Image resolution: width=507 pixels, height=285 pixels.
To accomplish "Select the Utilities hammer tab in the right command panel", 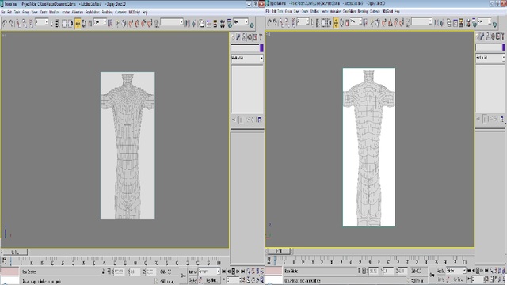I will pyautogui.click(x=503, y=37).
